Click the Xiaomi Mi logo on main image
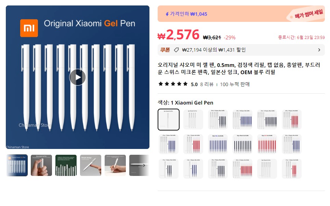330x206 pixels. pos(29,28)
